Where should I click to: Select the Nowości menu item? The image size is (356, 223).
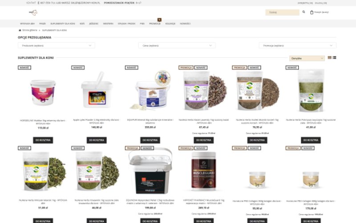[185, 24]
